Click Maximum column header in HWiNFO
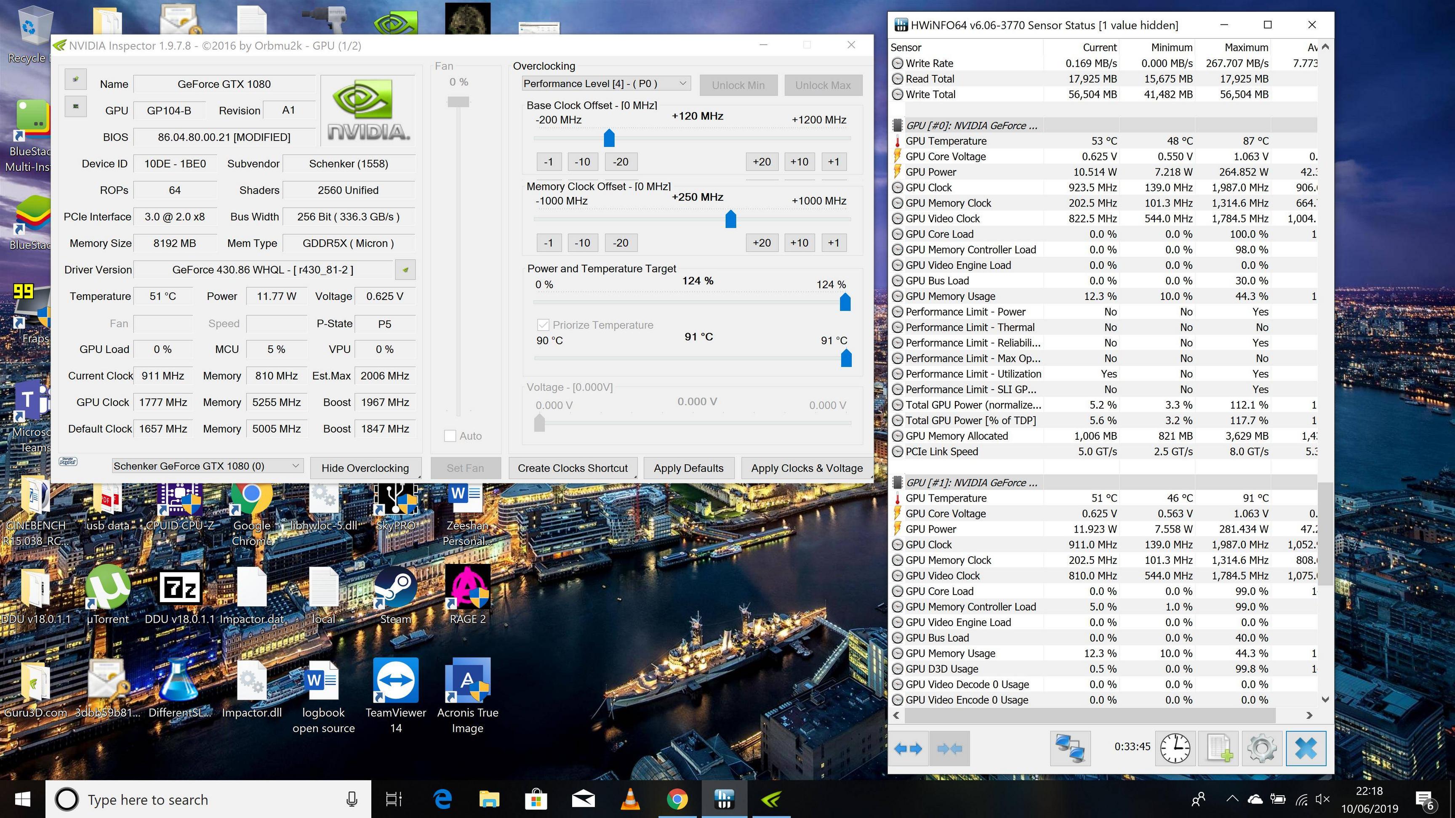The height and width of the screenshot is (818, 1455). 1232,48
